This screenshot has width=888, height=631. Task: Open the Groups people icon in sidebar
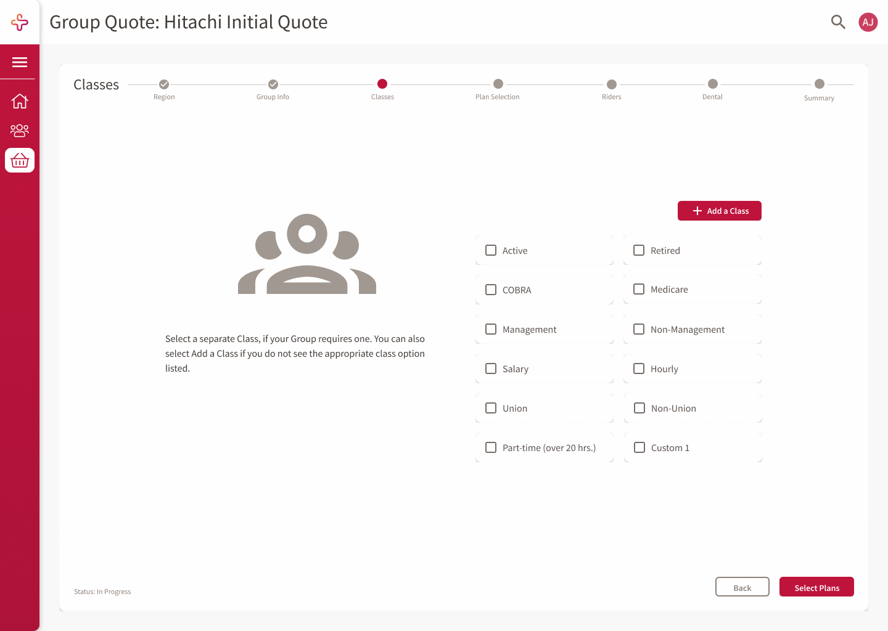click(20, 130)
